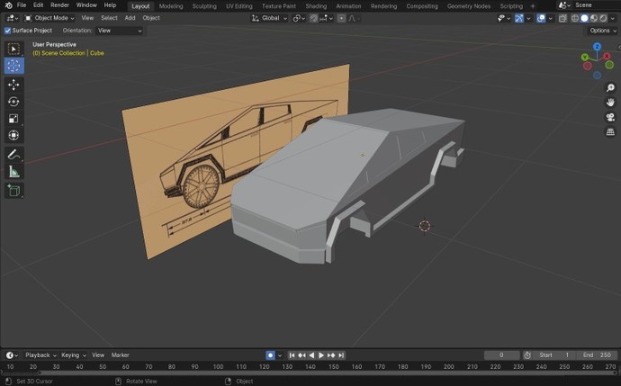Screen dimensions: 621x386
Task: Uncheck the Surface Project checkbox
Action: click(x=7, y=31)
